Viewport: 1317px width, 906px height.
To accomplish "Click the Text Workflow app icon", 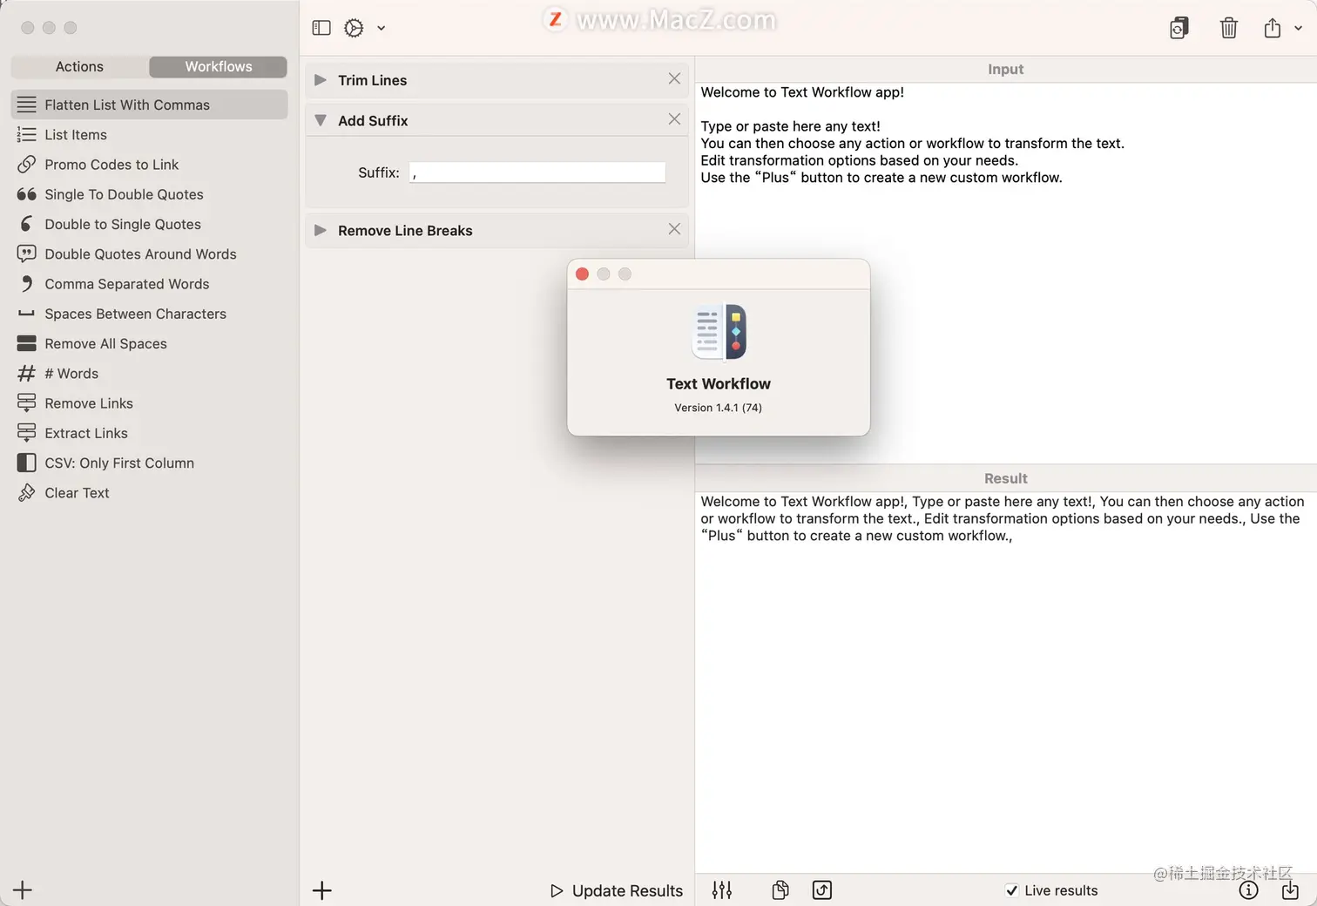I will point(719,332).
